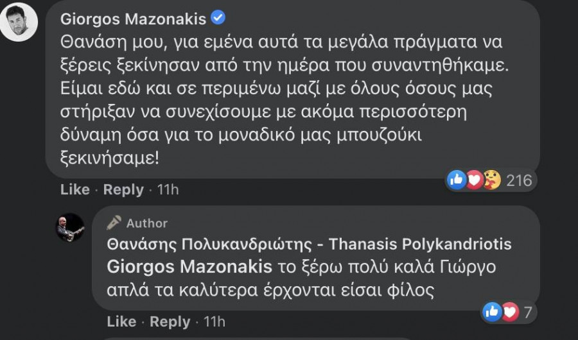This screenshot has width=578, height=340.
Task: Click the care hug reaction emoji
Action: [x=491, y=180]
